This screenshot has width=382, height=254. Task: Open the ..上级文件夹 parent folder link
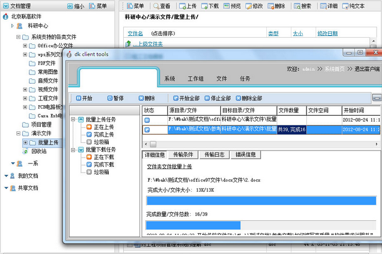click(148, 44)
